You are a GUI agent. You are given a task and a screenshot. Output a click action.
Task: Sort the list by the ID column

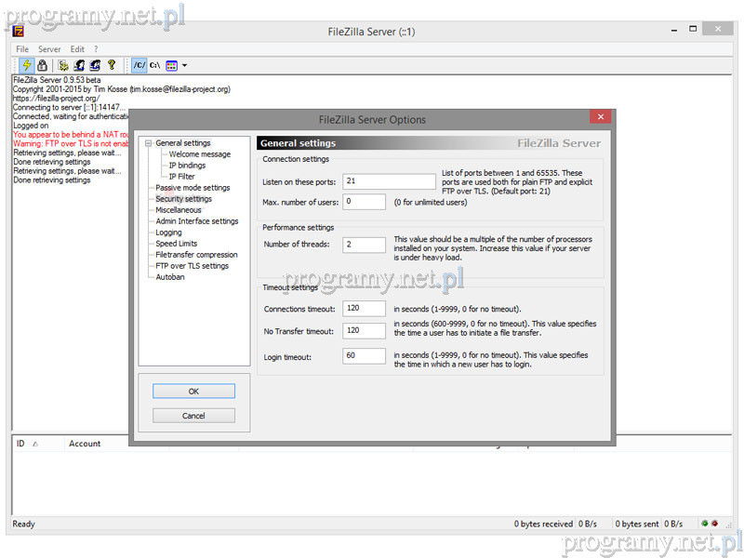pos(20,445)
